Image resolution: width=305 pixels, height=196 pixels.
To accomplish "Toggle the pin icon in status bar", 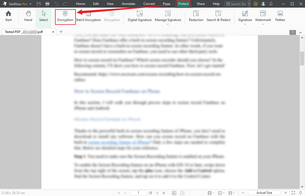I will pyautogui.click(x=300, y=193).
